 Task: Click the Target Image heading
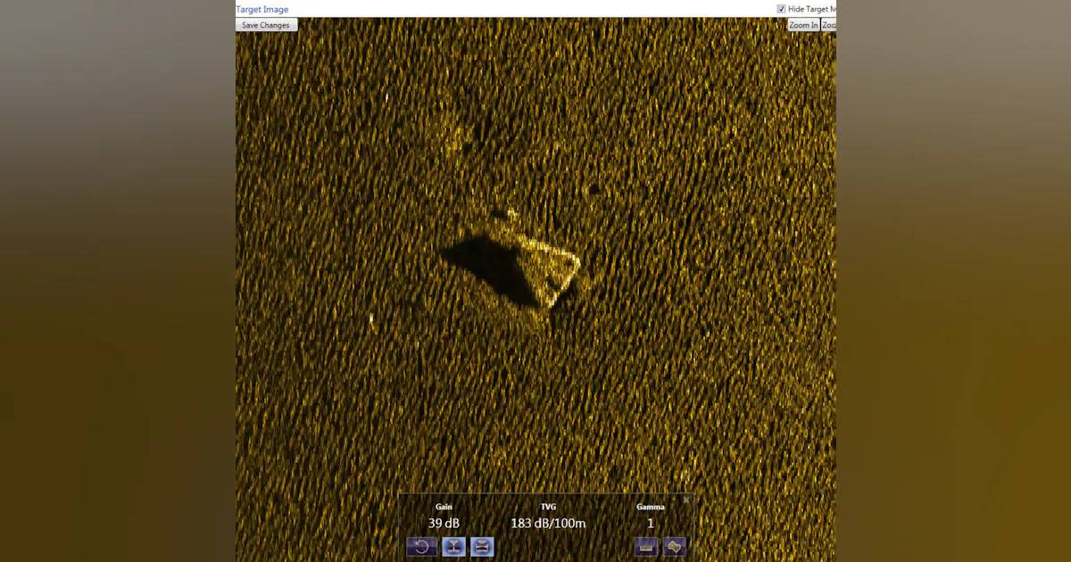click(x=262, y=9)
